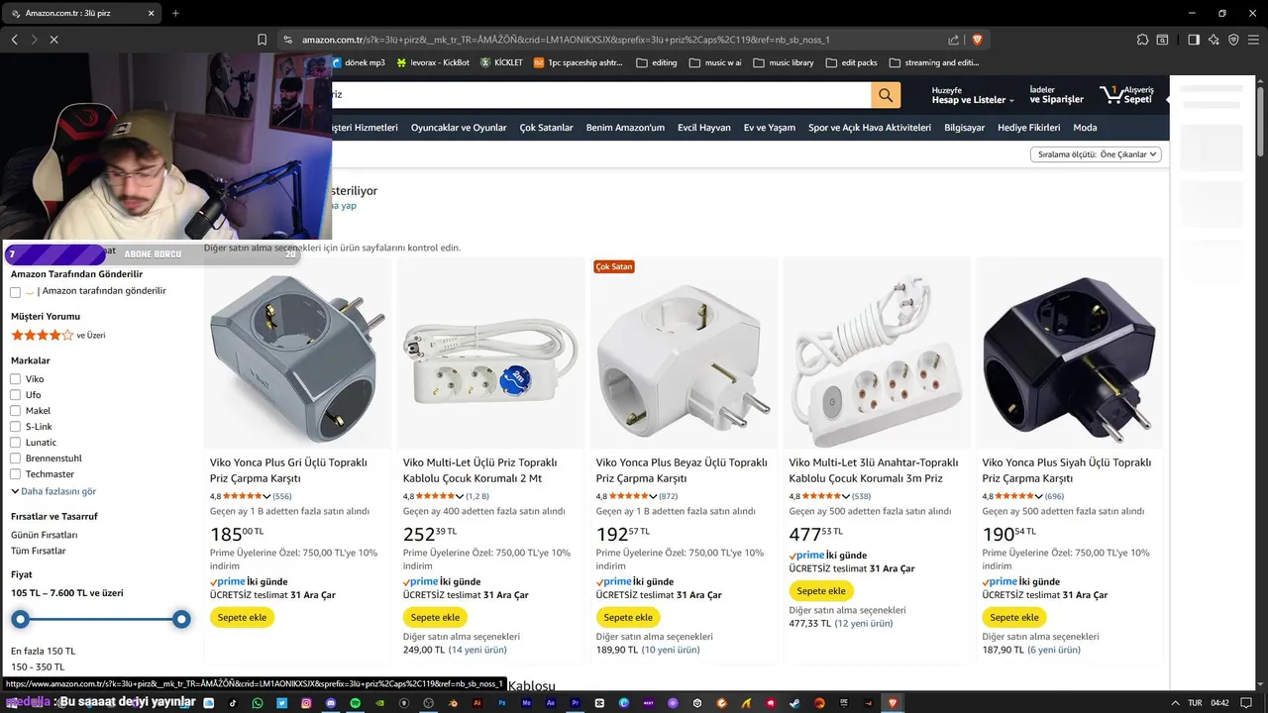
Task: Click the Brave Shields lion icon
Action: (977, 40)
